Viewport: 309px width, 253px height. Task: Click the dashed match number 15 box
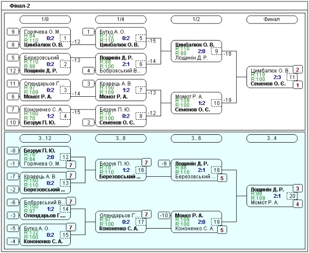(65, 235)
